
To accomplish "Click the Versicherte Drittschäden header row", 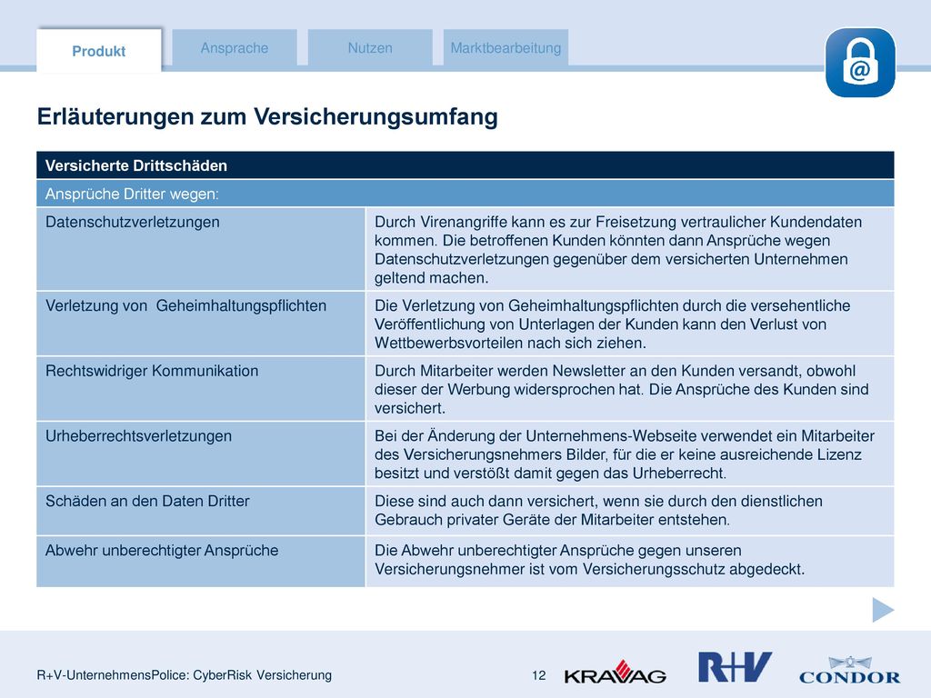I will pyautogui.click(x=465, y=165).
